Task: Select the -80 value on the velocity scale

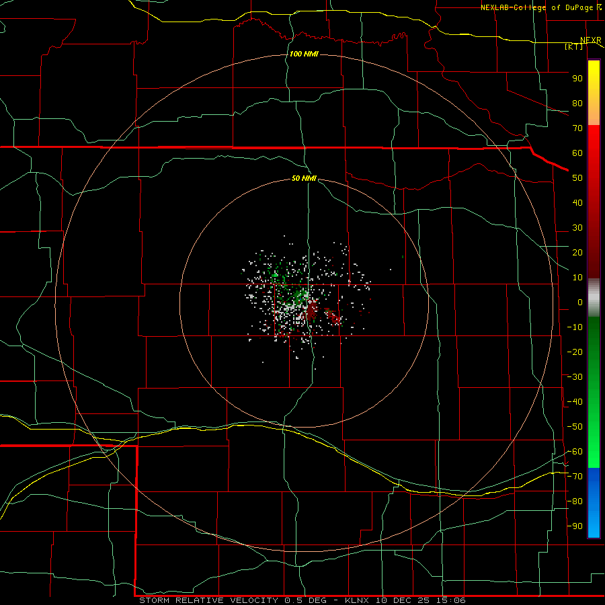Action: 575,501
